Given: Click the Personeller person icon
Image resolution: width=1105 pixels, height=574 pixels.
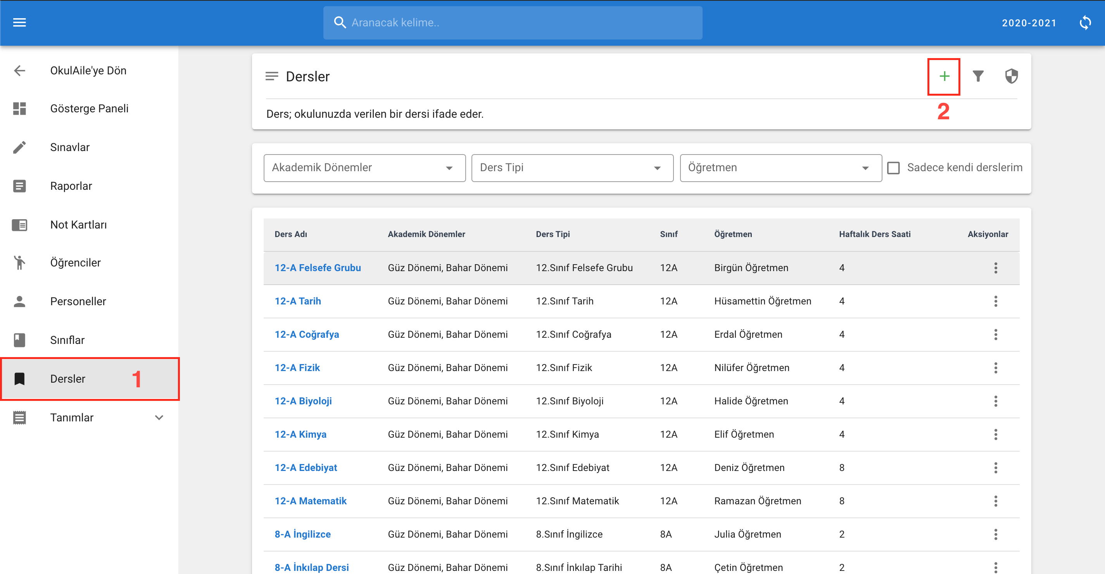Looking at the screenshot, I should (x=19, y=301).
